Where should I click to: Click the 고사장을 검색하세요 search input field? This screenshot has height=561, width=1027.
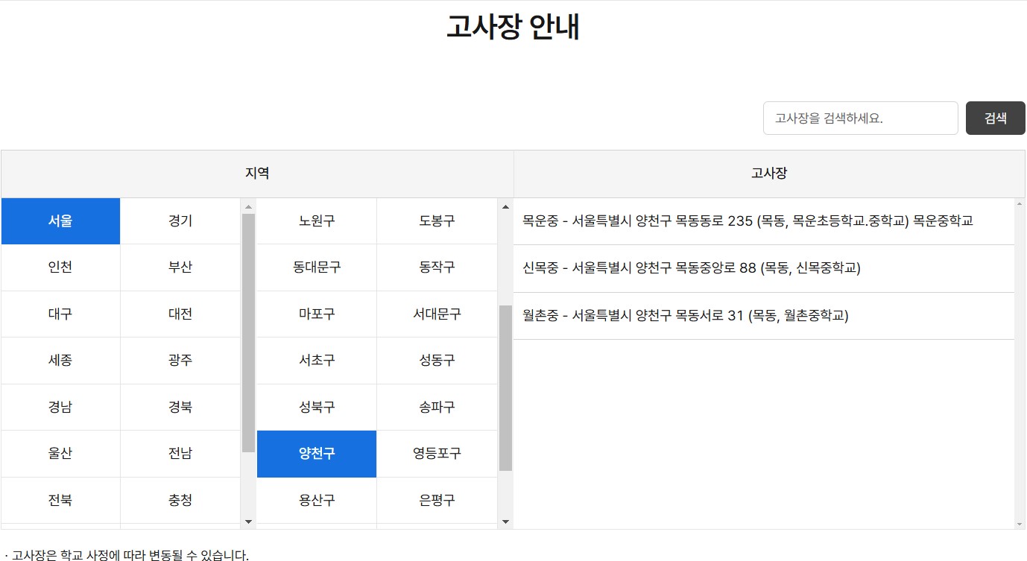click(859, 118)
